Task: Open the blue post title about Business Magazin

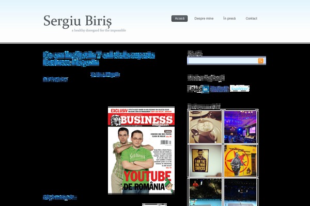Action: (99, 59)
